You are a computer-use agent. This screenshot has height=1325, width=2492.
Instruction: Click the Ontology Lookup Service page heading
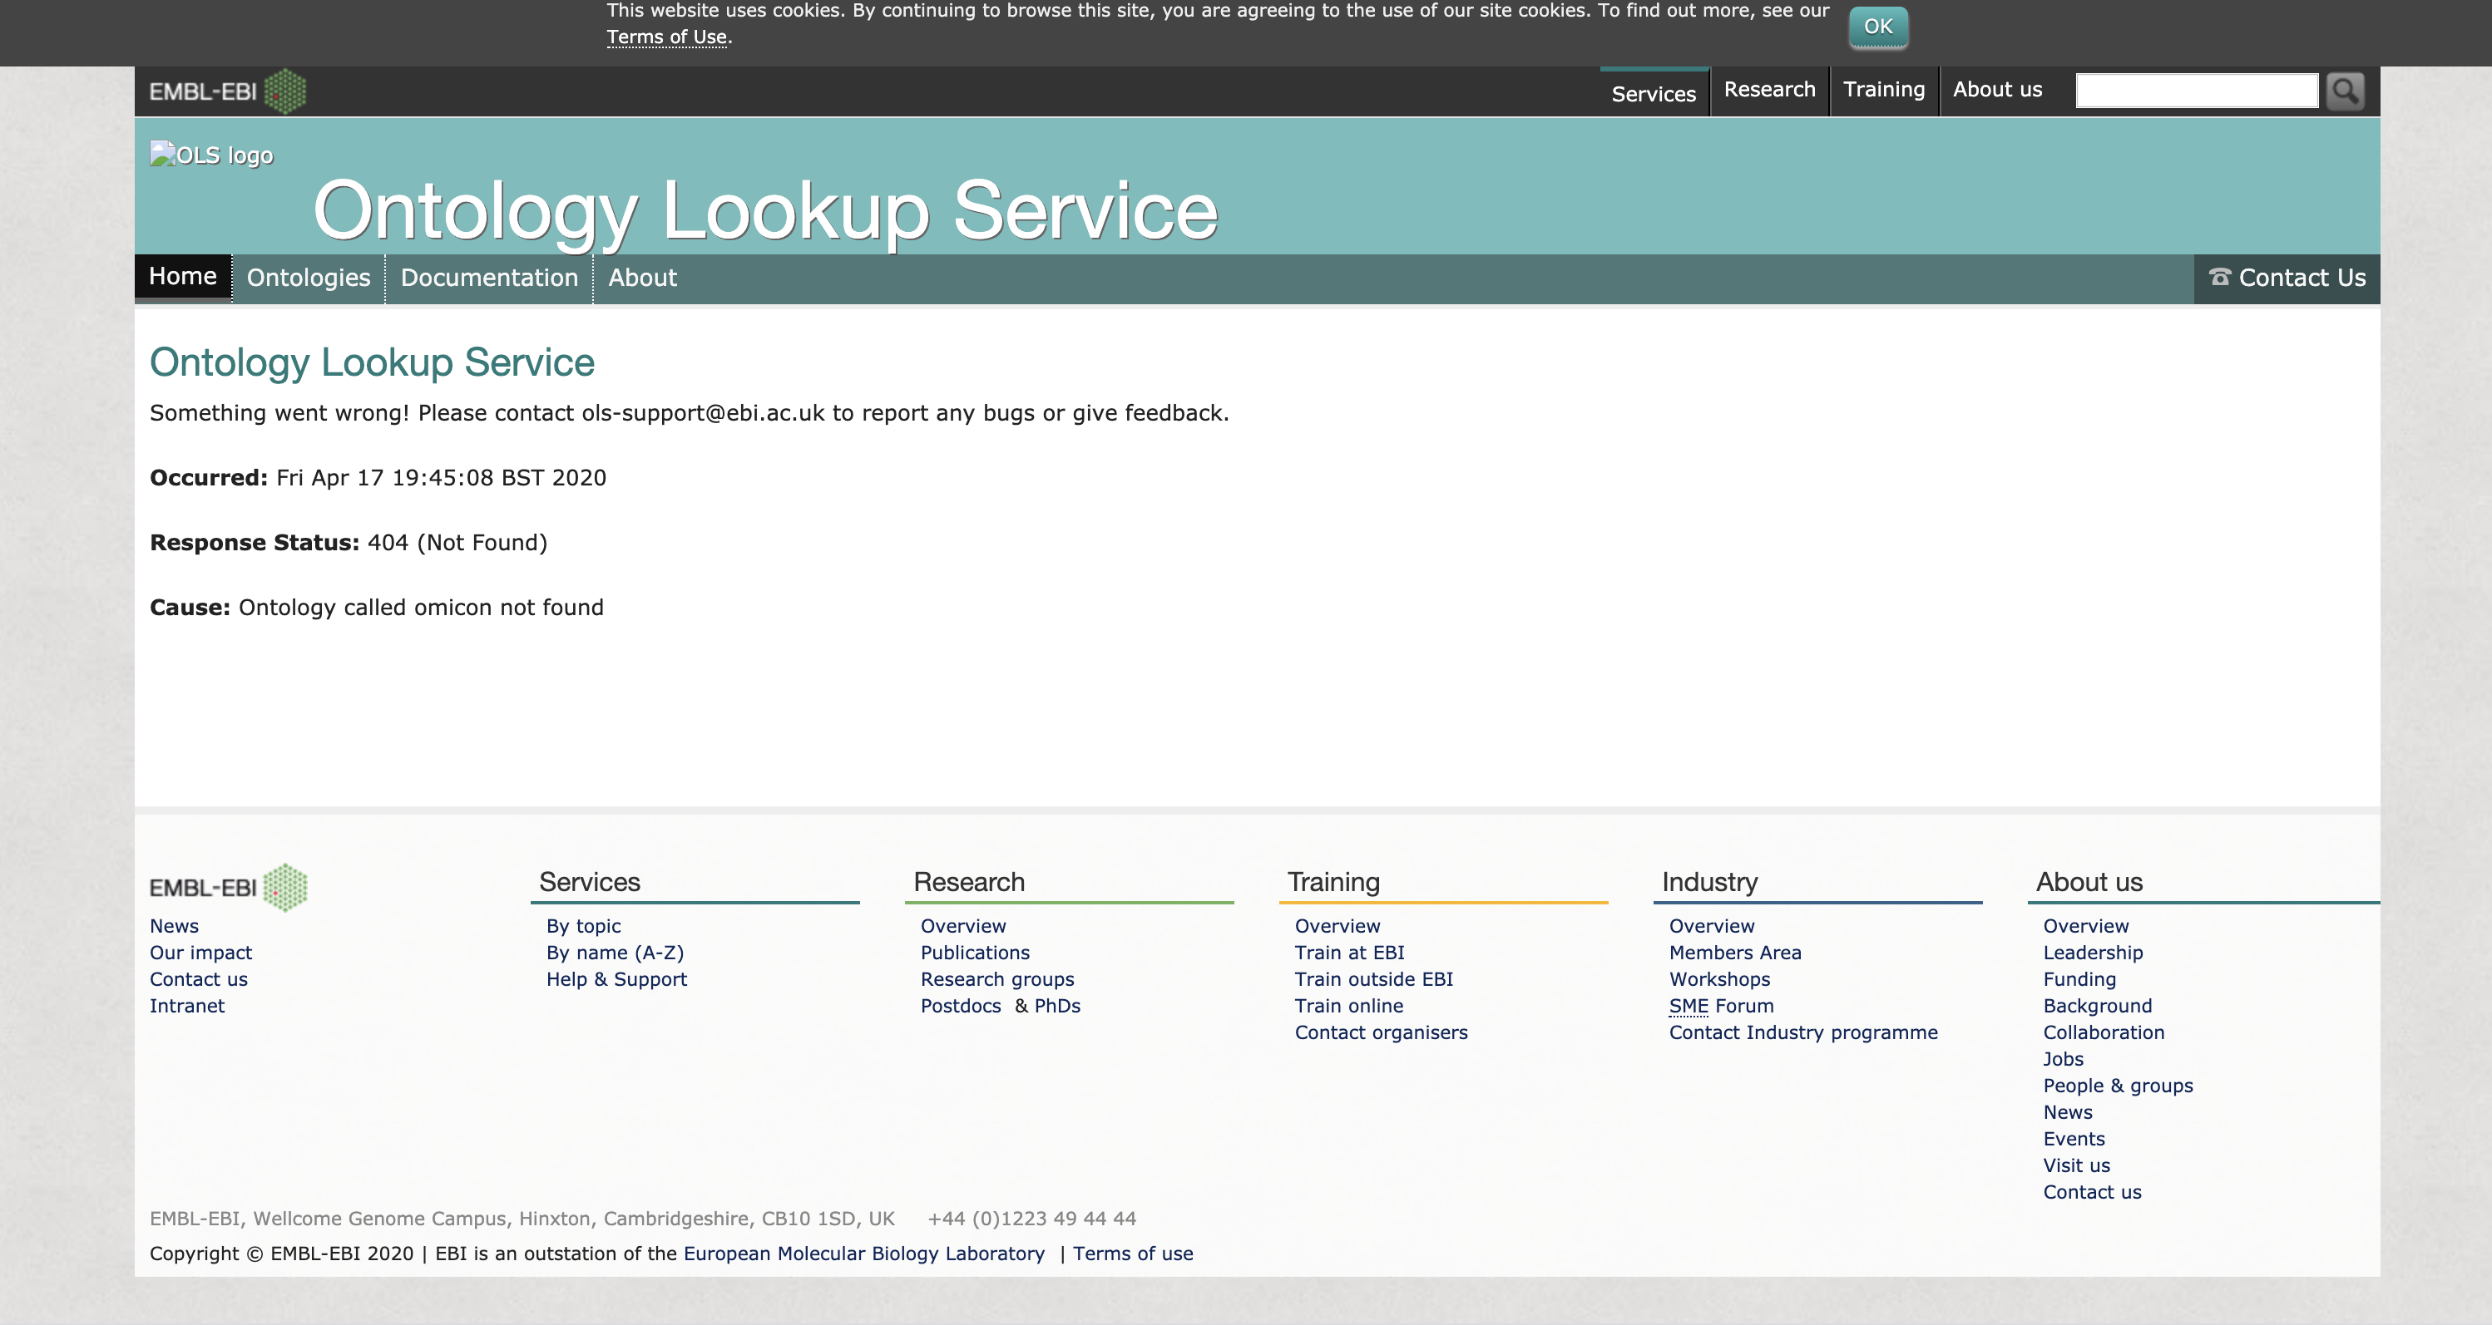coord(372,363)
